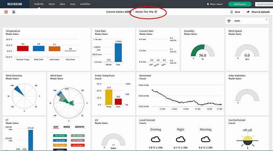Click the sunrise sun icon
Viewport: 273px width, 151px height.
(x=247, y=141)
